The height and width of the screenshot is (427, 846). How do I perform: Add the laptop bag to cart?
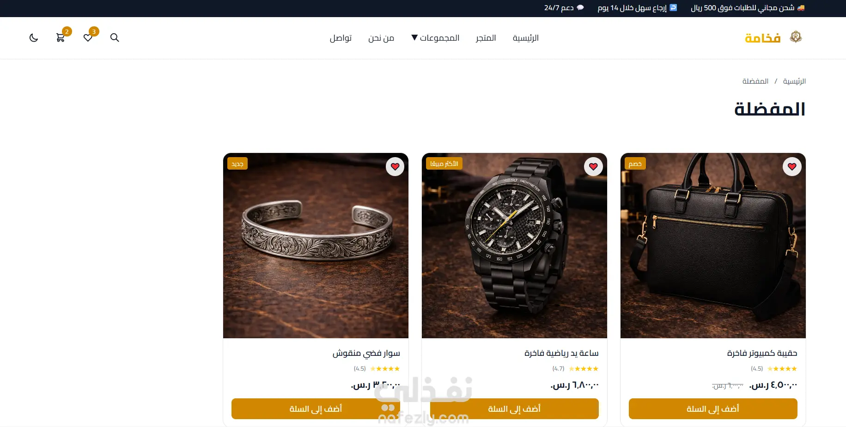tap(713, 409)
